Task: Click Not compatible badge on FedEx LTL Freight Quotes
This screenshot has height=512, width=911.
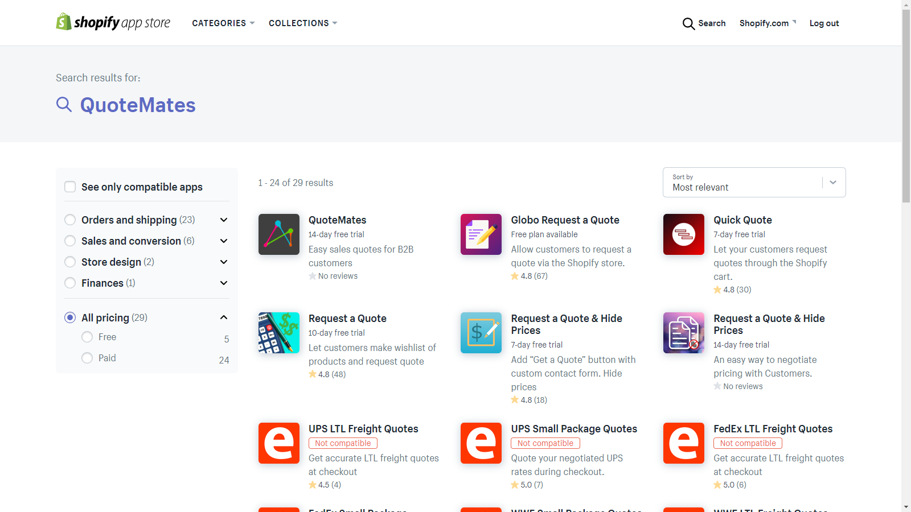Action: click(748, 443)
